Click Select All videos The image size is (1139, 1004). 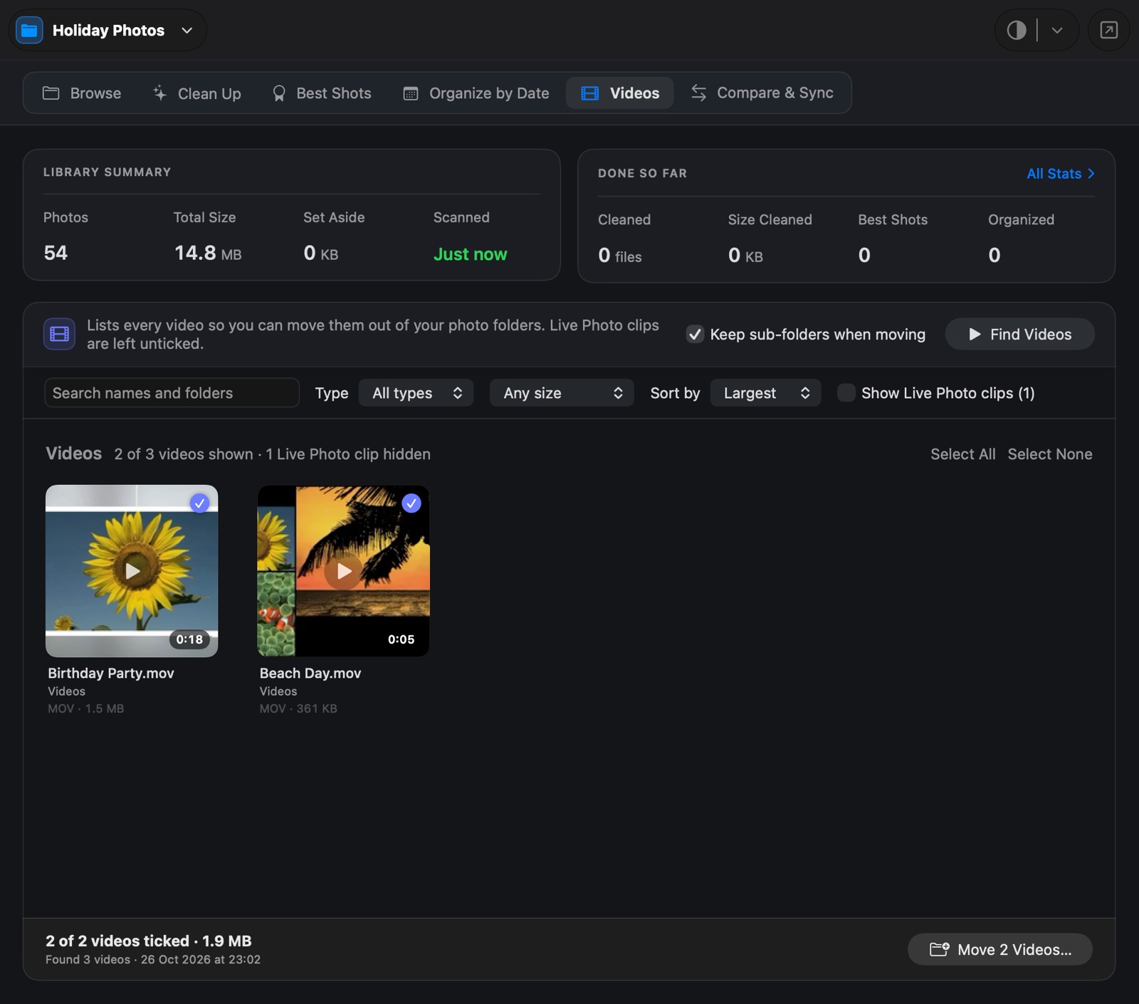(x=962, y=454)
